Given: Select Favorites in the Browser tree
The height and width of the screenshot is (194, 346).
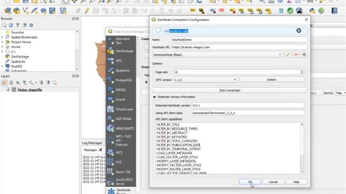Looking at the screenshot, I should 17,32.
